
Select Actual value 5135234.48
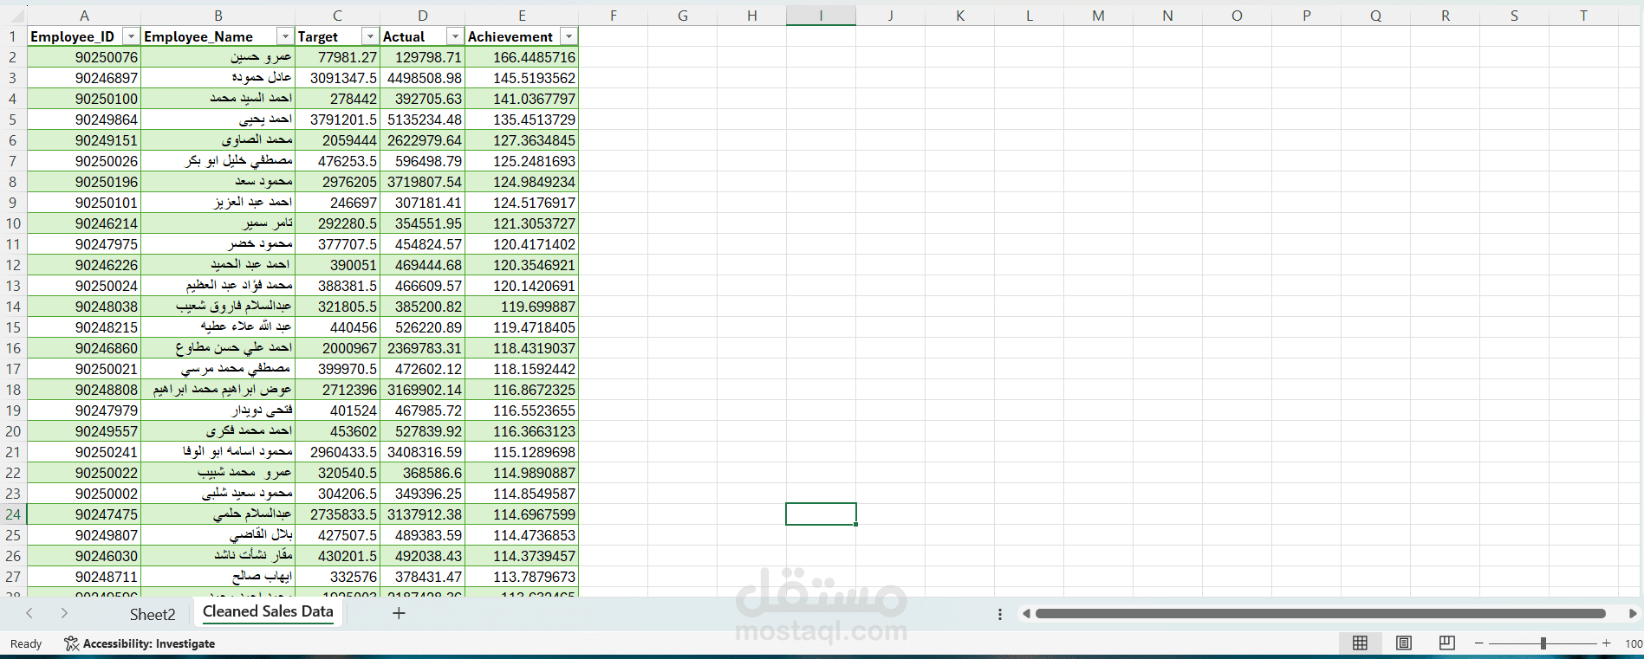pyautogui.click(x=423, y=120)
